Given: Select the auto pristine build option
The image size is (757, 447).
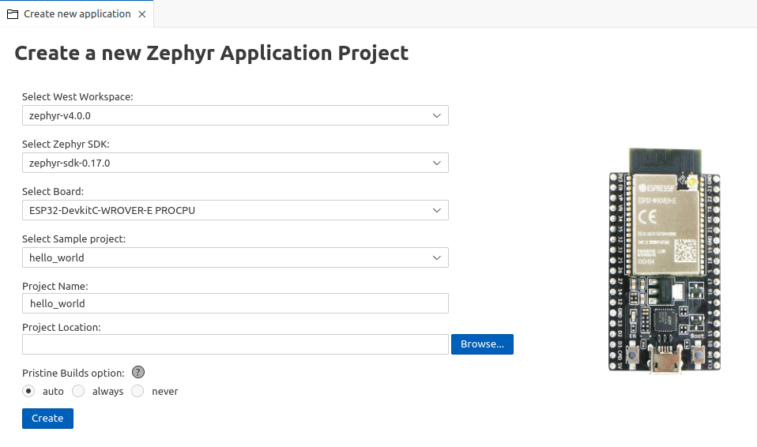Looking at the screenshot, I should point(29,391).
